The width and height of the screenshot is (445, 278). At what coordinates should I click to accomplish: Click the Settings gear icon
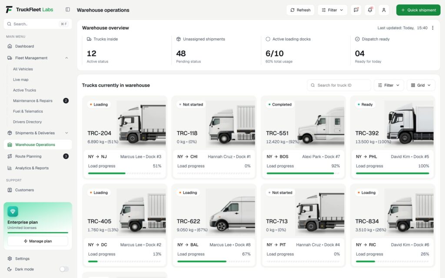pyautogui.click(x=10, y=259)
